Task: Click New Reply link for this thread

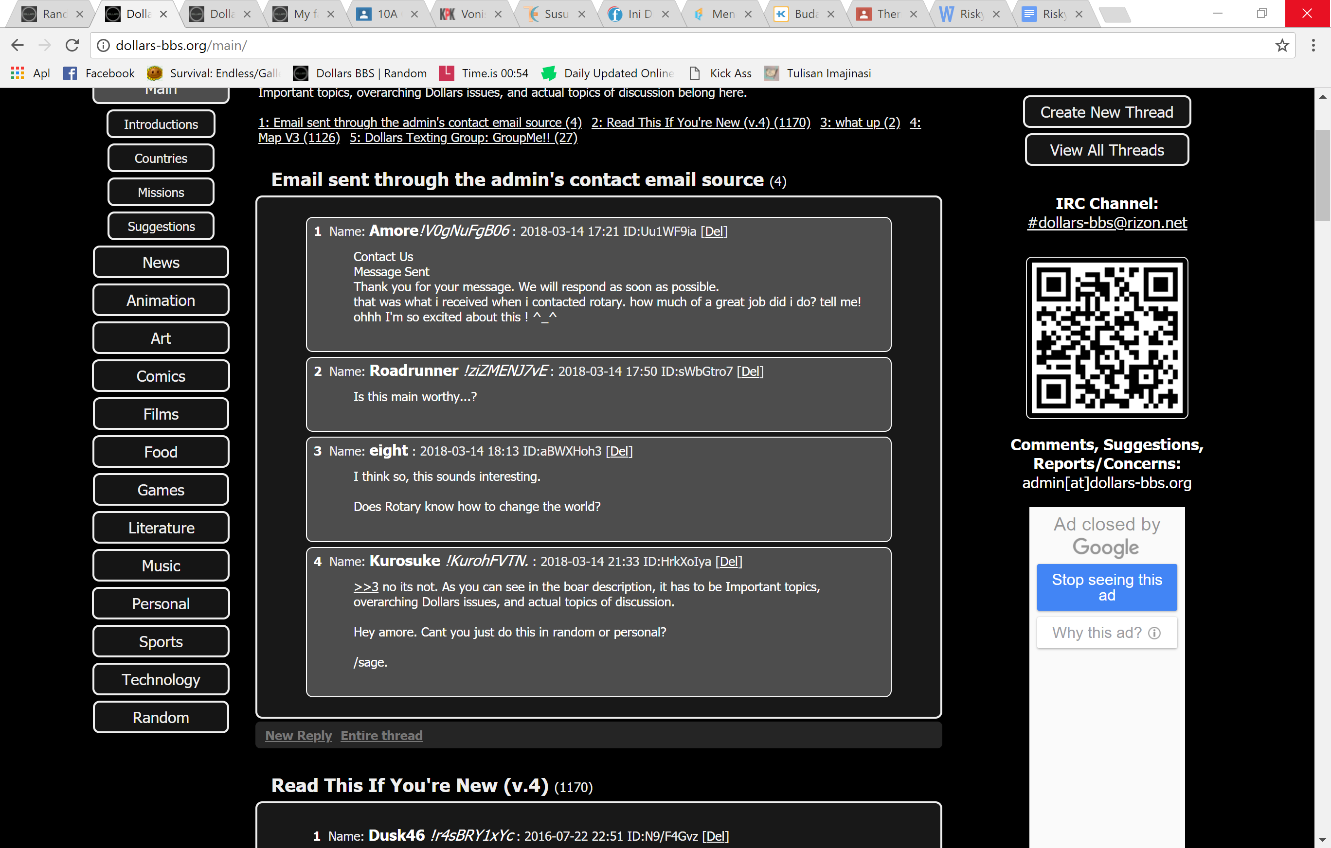Action: (298, 735)
